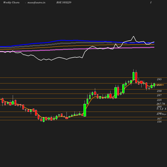Click the 267.70 current price value
This screenshot has height=167, width=167.
click(161, 104)
